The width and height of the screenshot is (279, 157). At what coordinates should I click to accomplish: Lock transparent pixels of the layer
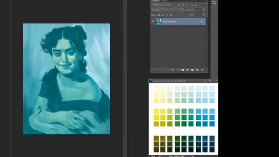pos(159,15)
